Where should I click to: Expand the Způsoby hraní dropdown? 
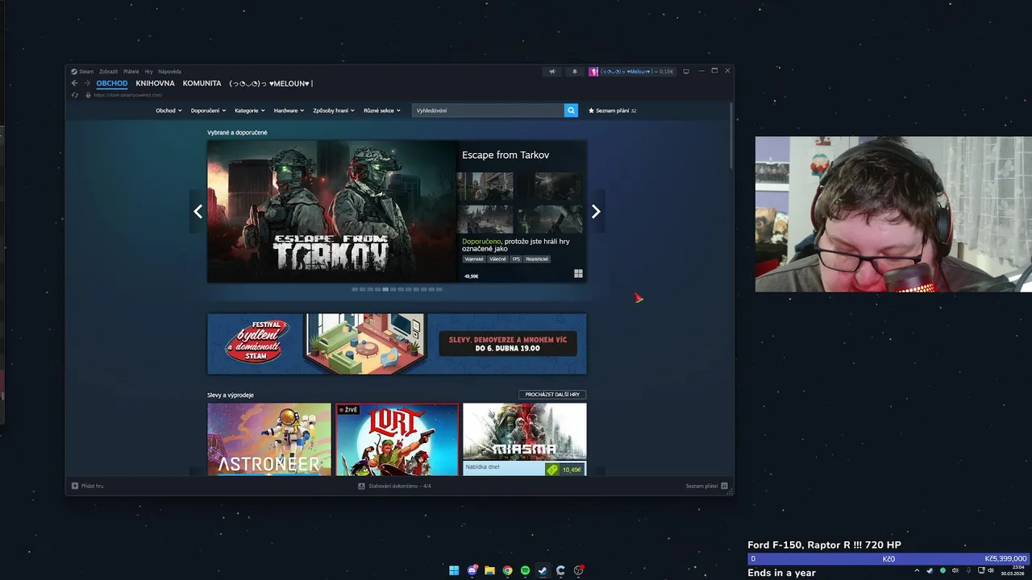334,110
